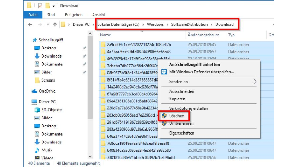Open the quick access toolbar customize dropdown
297x167 pixels.
pyautogui.click(x=54, y=6)
